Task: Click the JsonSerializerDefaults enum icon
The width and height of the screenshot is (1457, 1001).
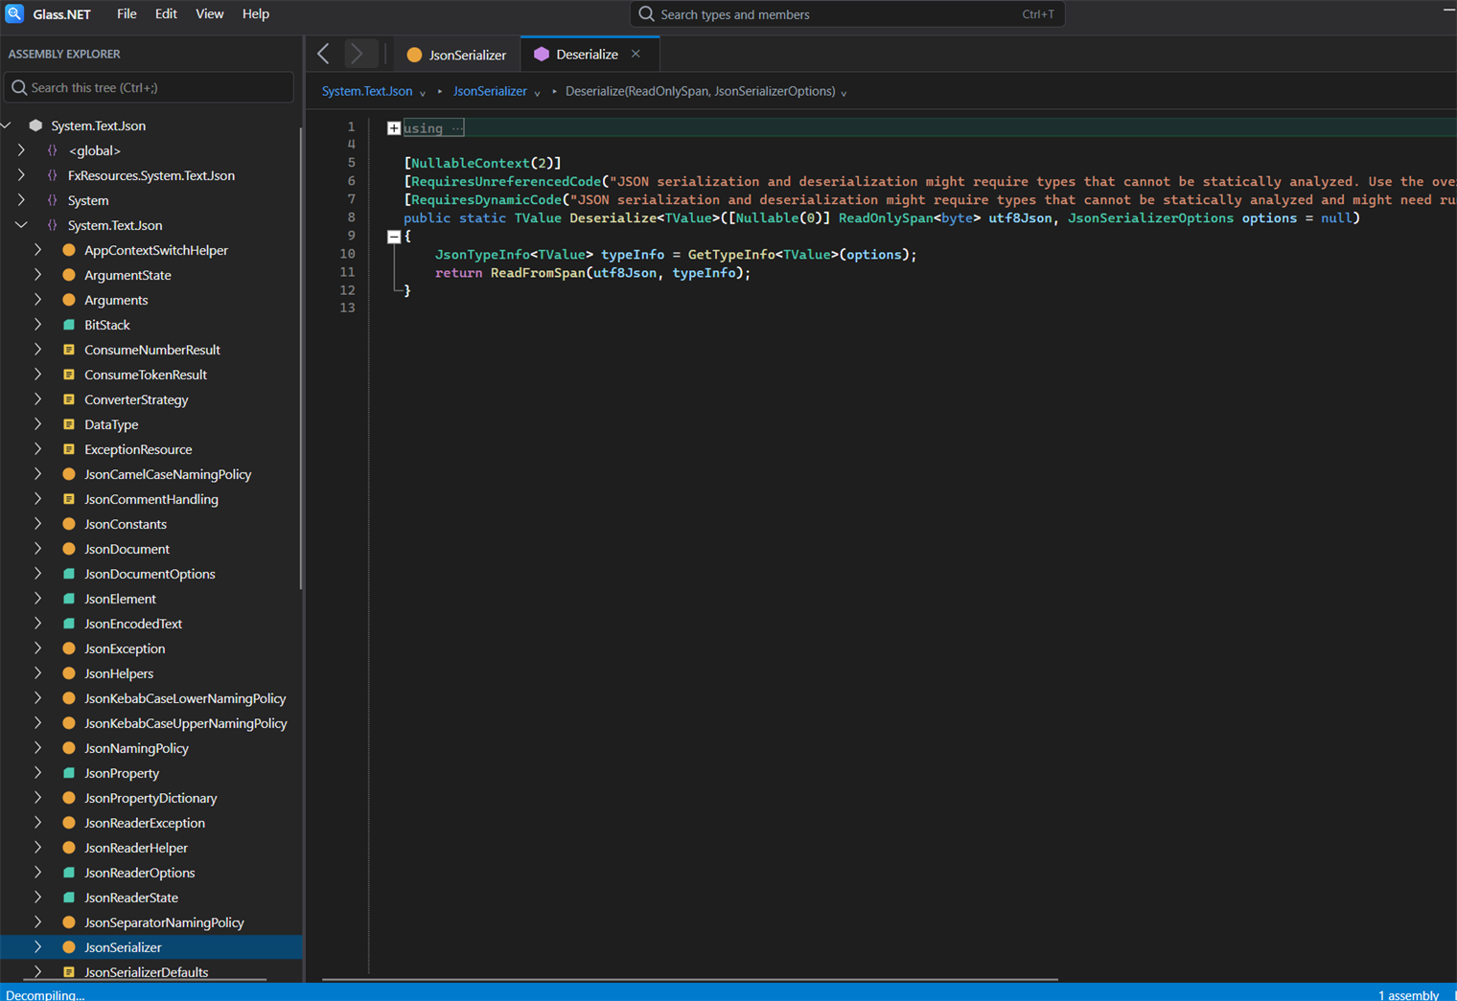Action: [69, 972]
